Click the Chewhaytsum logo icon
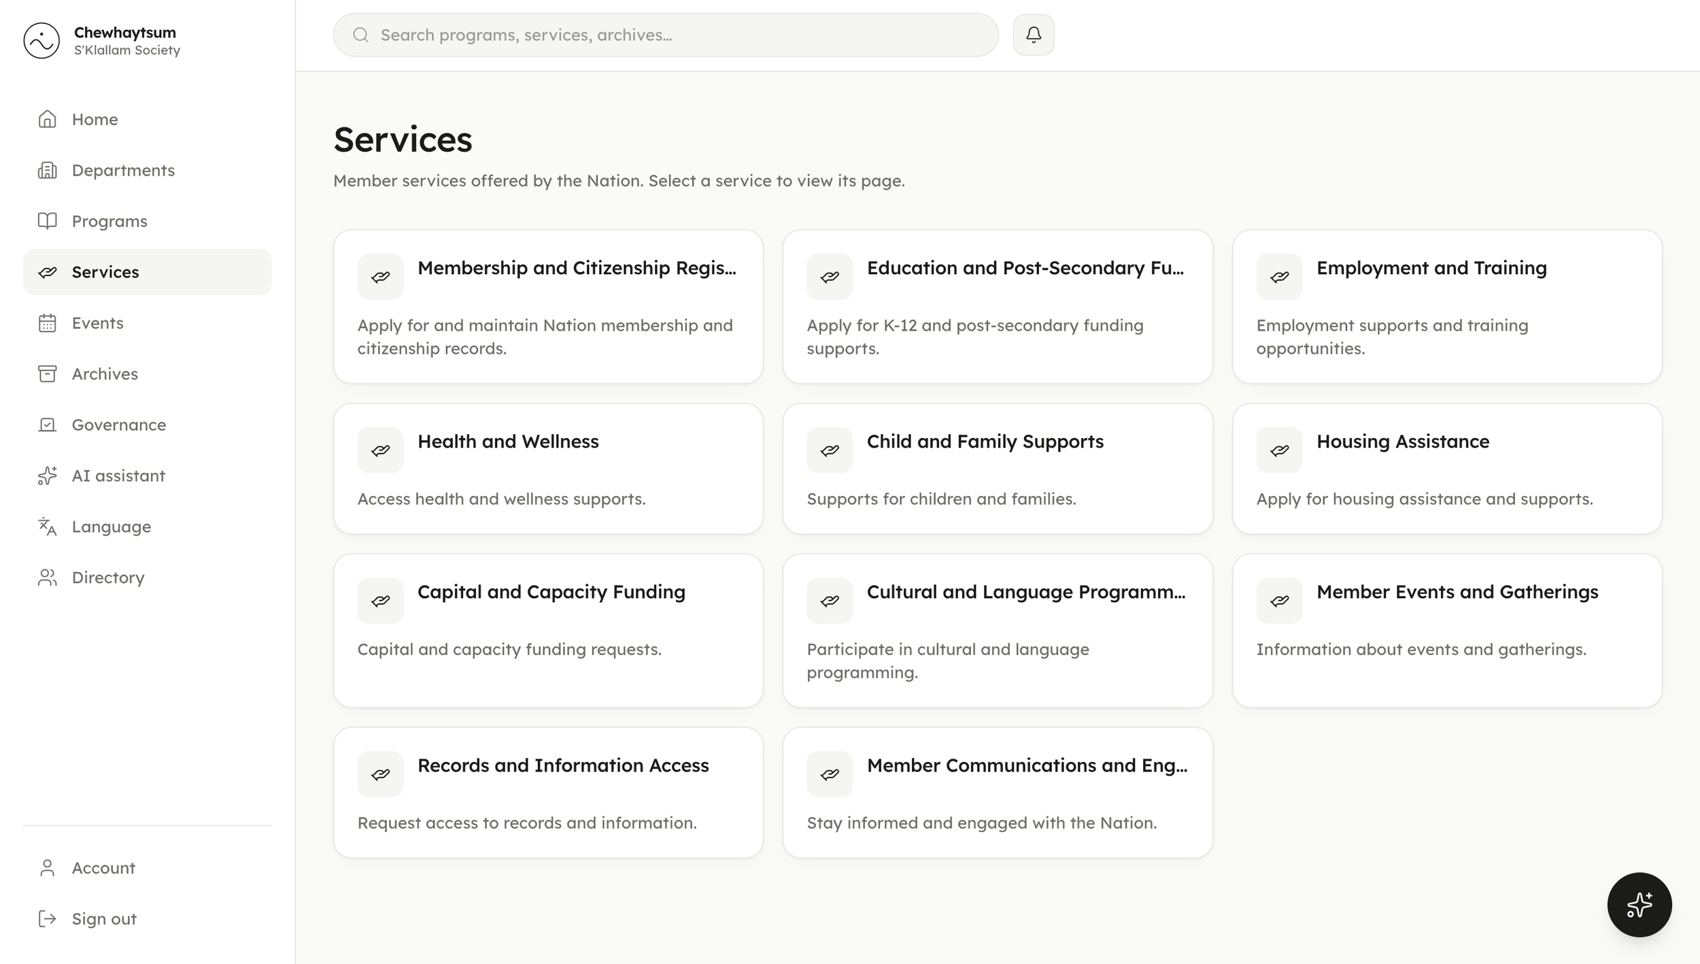The height and width of the screenshot is (964, 1700). [41, 41]
